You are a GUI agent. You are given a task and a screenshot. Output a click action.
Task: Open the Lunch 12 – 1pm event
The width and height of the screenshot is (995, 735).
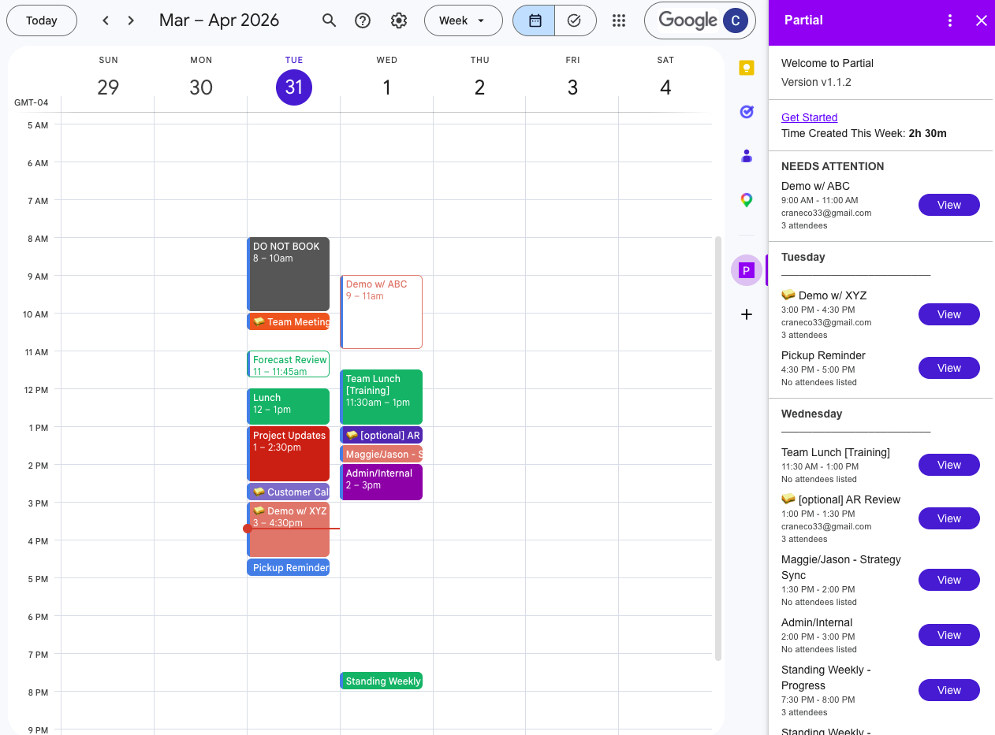point(289,406)
